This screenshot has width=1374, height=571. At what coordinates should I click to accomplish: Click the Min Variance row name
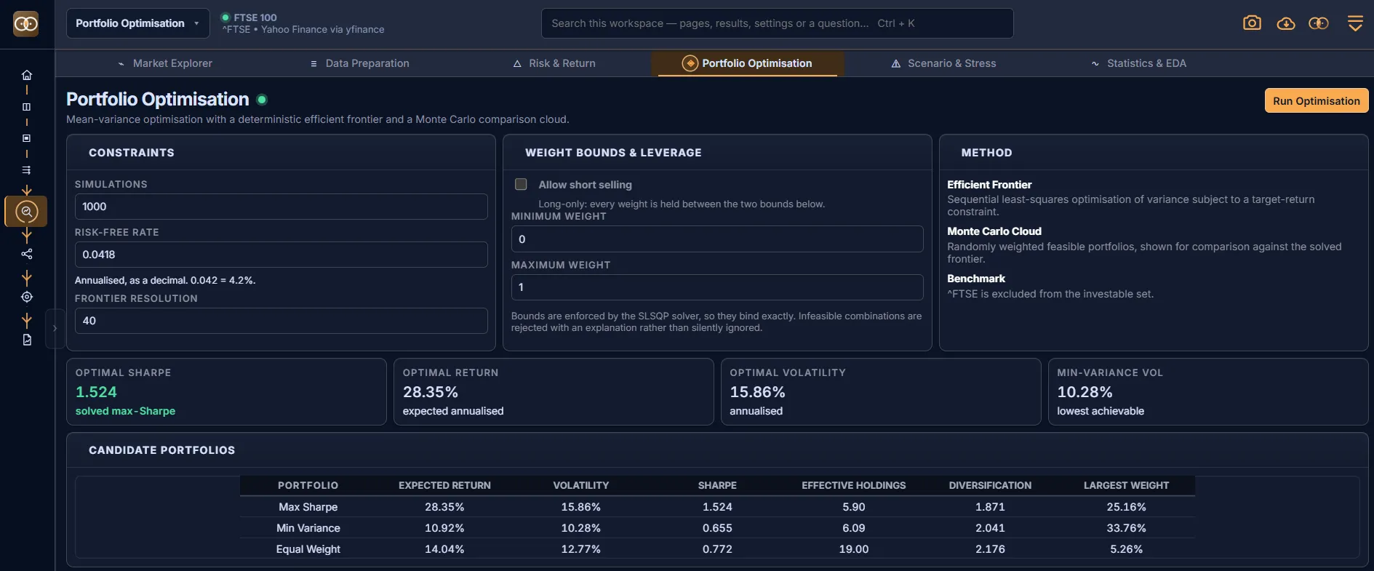308,528
